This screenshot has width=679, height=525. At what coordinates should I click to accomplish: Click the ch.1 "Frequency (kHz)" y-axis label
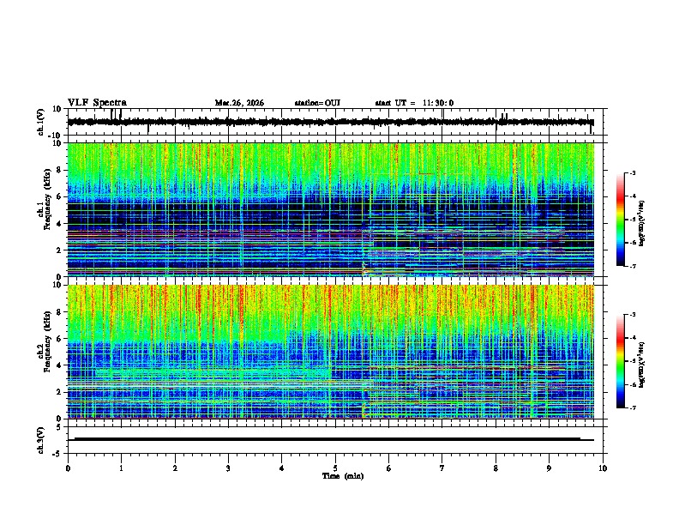pyautogui.click(x=47, y=200)
